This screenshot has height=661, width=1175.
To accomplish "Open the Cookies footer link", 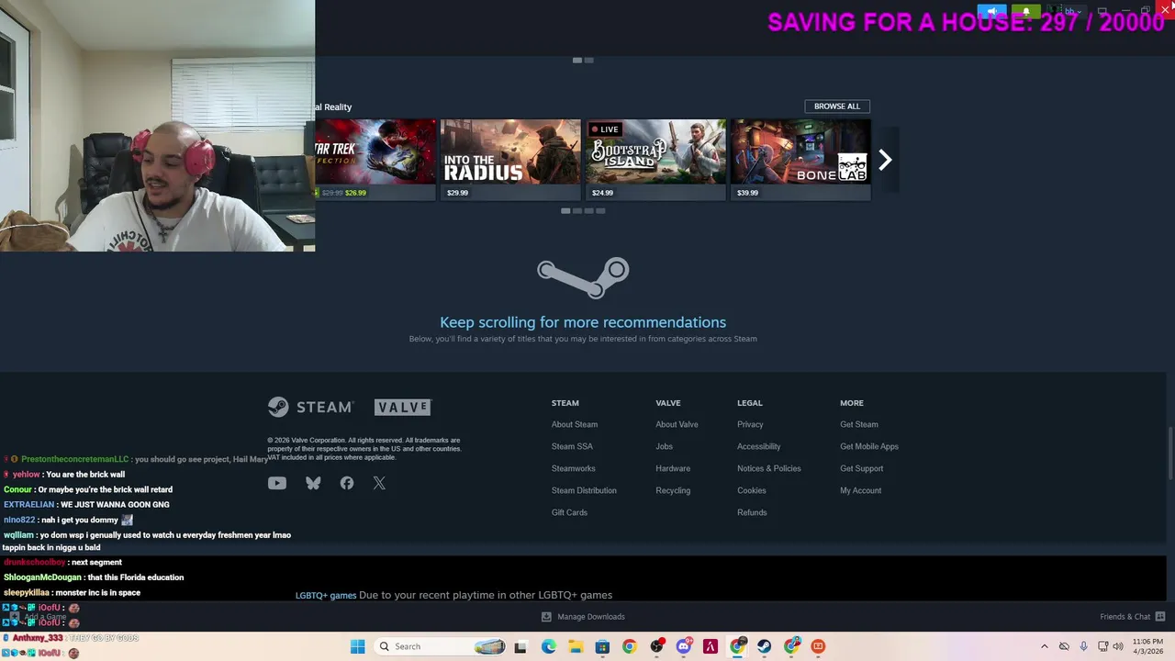I will pyautogui.click(x=752, y=490).
